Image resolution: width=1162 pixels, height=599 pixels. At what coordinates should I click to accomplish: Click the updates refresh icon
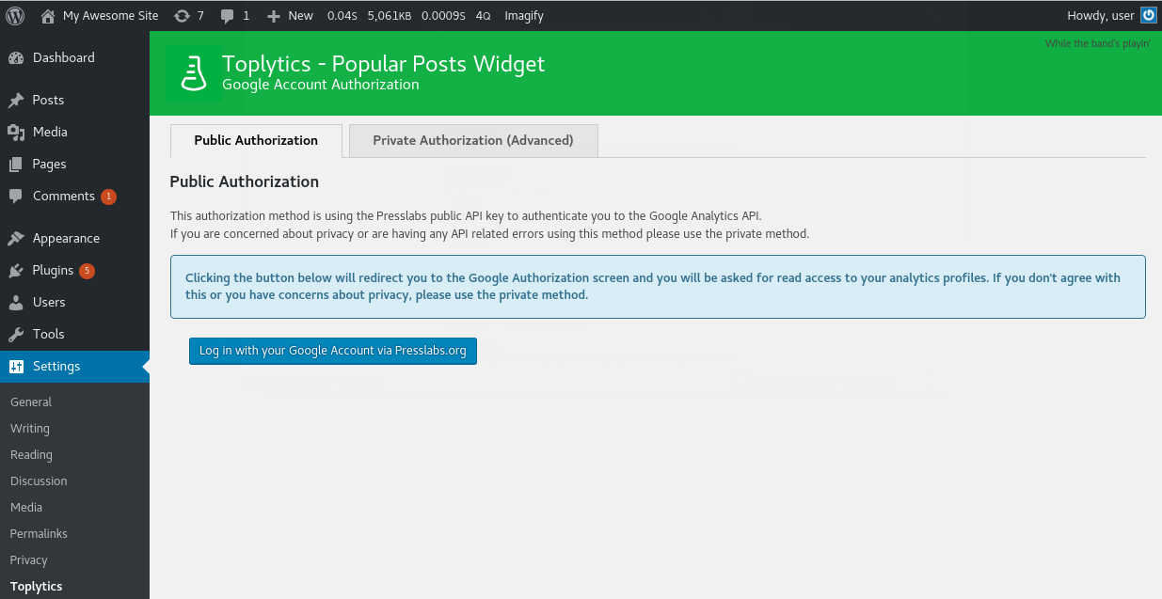click(x=183, y=15)
